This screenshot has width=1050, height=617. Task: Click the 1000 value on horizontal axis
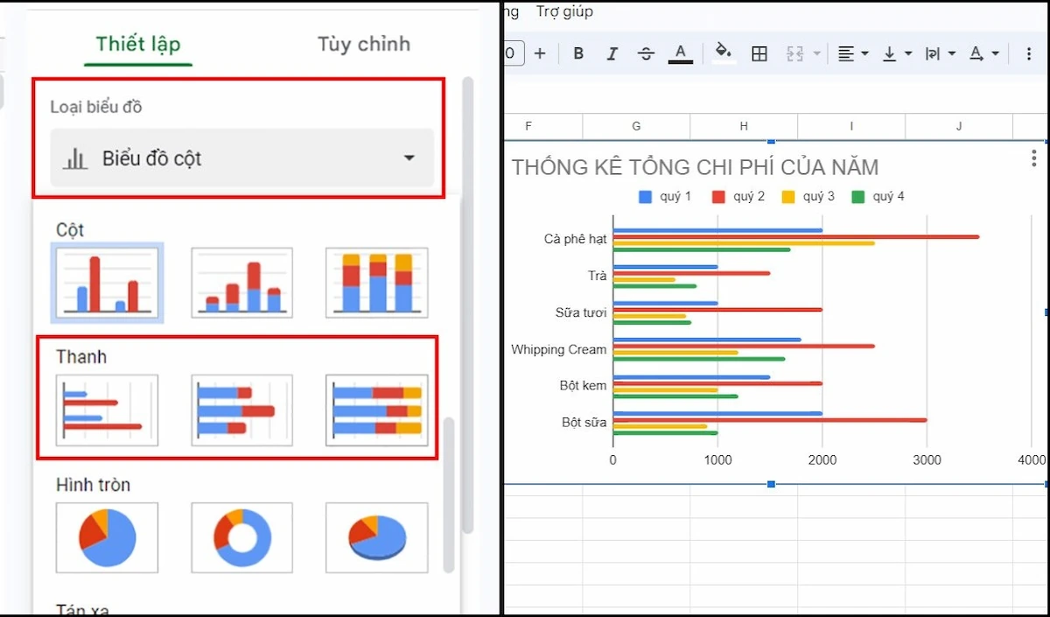(x=717, y=460)
